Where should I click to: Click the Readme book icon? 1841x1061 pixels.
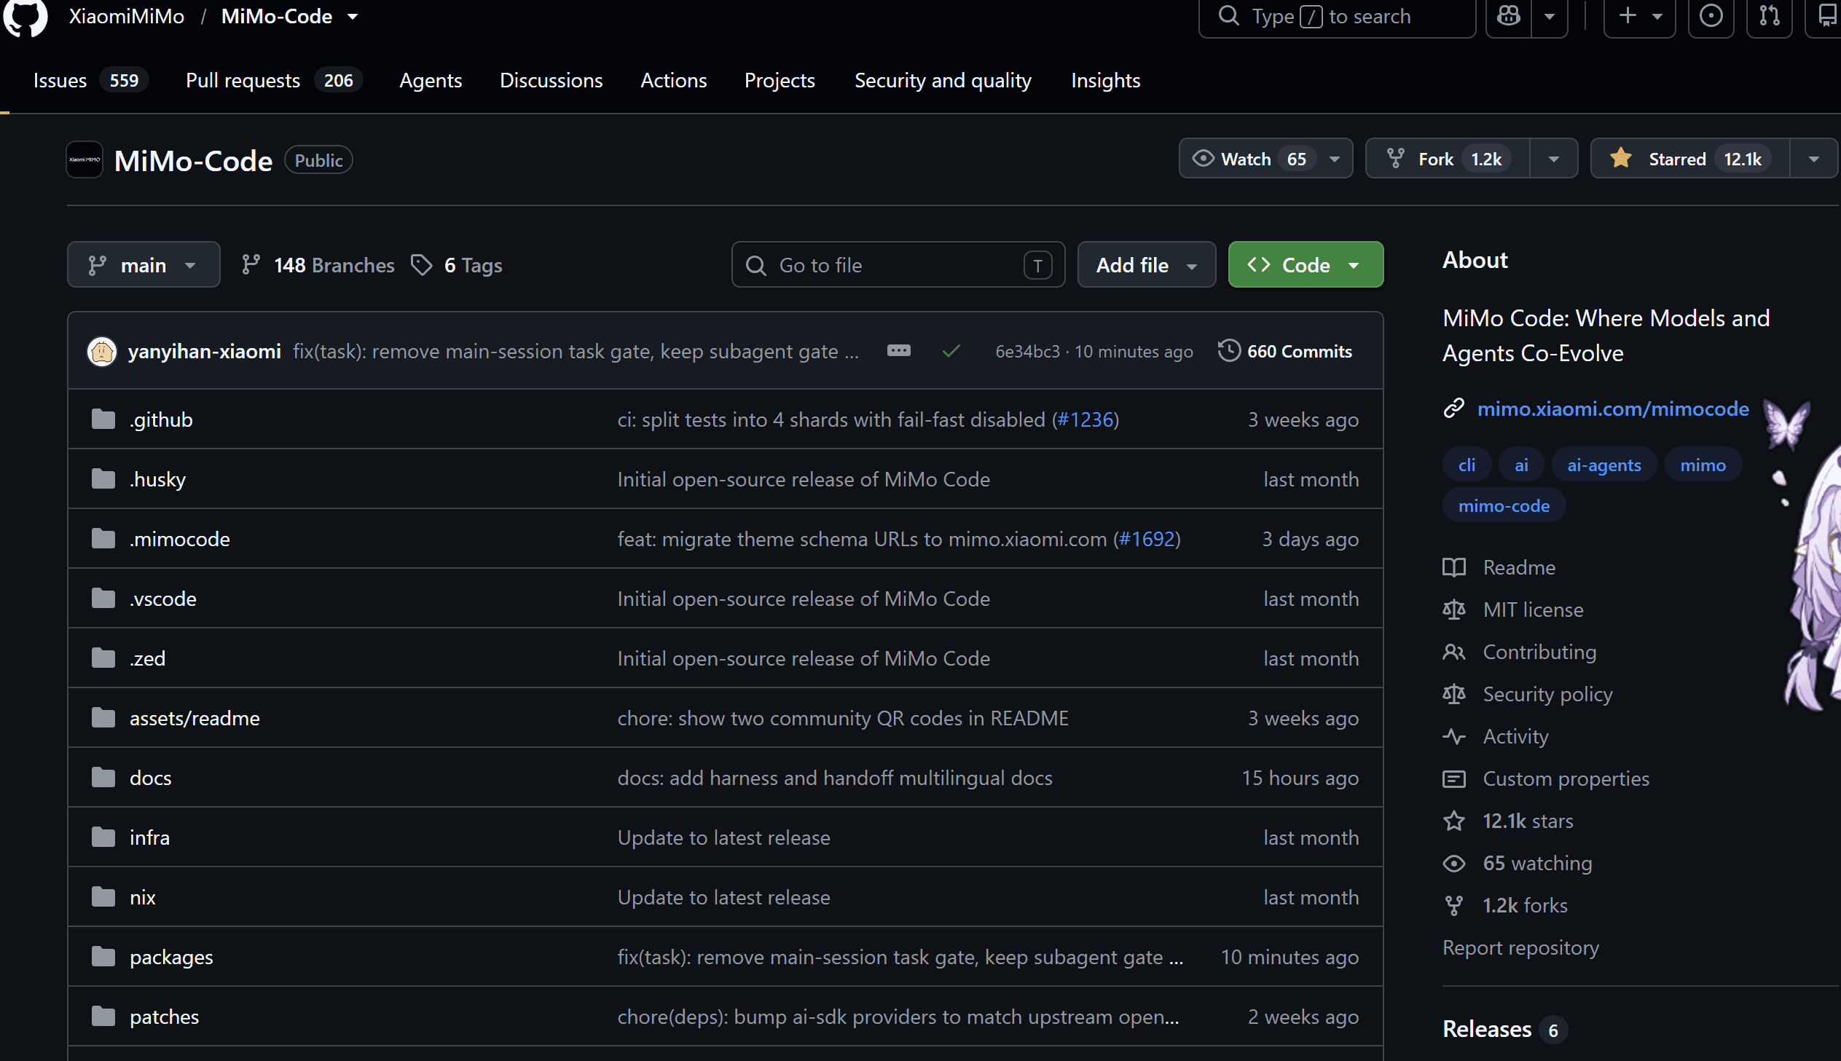coord(1454,567)
